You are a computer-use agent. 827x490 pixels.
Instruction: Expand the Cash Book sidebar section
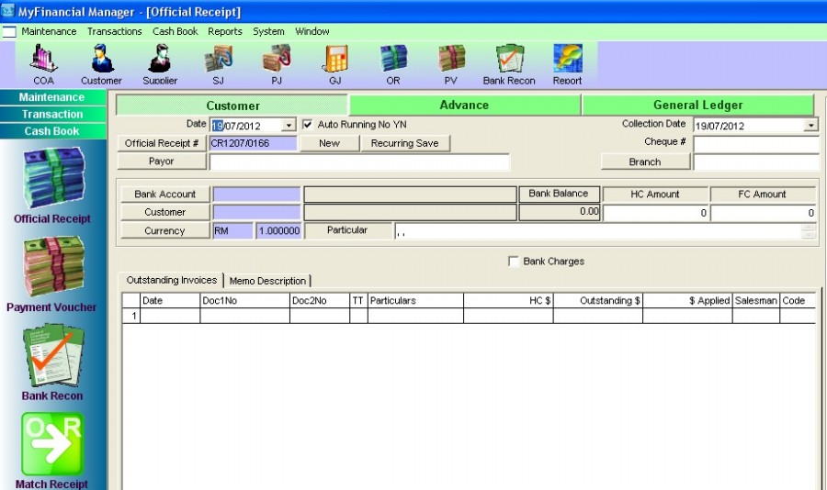pyautogui.click(x=52, y=131)
